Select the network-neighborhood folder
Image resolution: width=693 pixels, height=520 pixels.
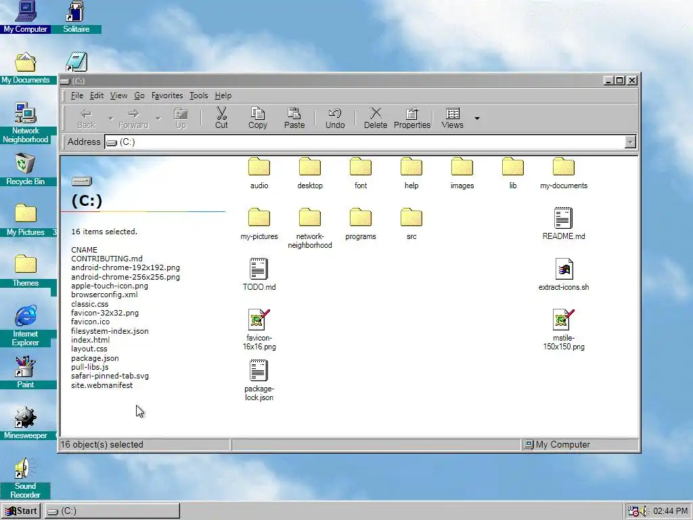[310, 228]
